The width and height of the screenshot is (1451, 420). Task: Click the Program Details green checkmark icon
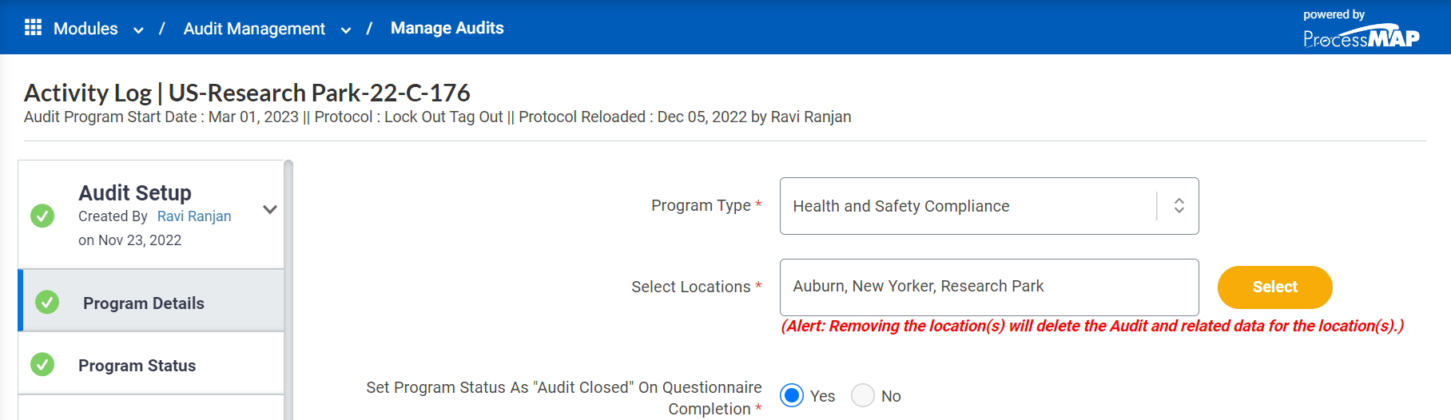[47, 302]
